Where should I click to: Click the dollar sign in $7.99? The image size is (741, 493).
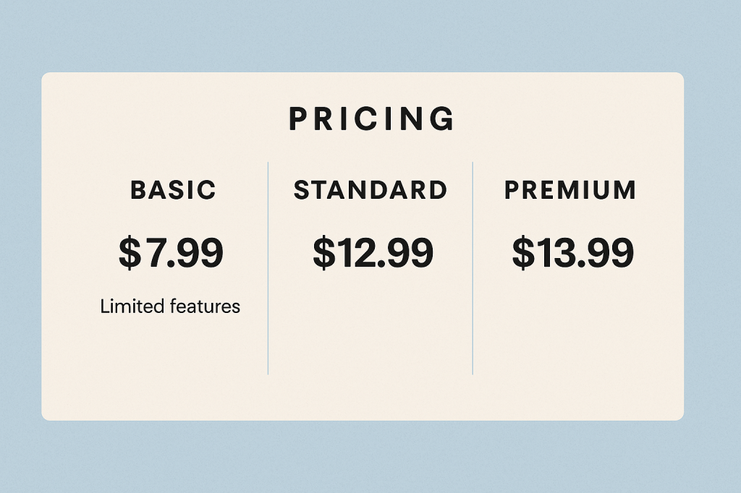coord(130,252)
